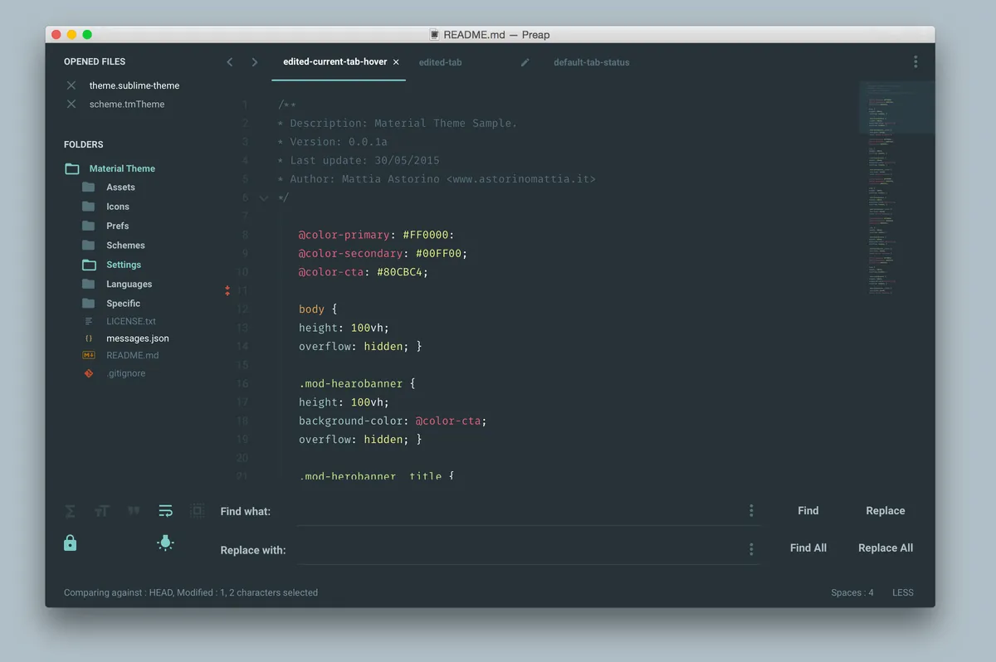The height and width of the screenshot is (662, 996).
Task: Expand the Specific folder
Action: click(x=89, y=304)
